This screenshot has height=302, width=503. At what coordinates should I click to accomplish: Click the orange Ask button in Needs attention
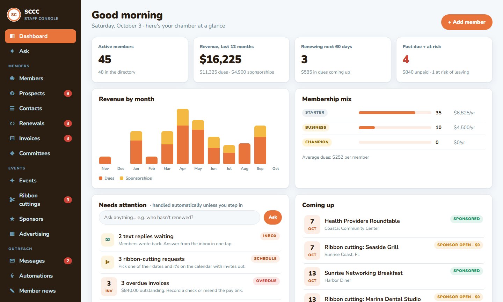pos(273,217)
